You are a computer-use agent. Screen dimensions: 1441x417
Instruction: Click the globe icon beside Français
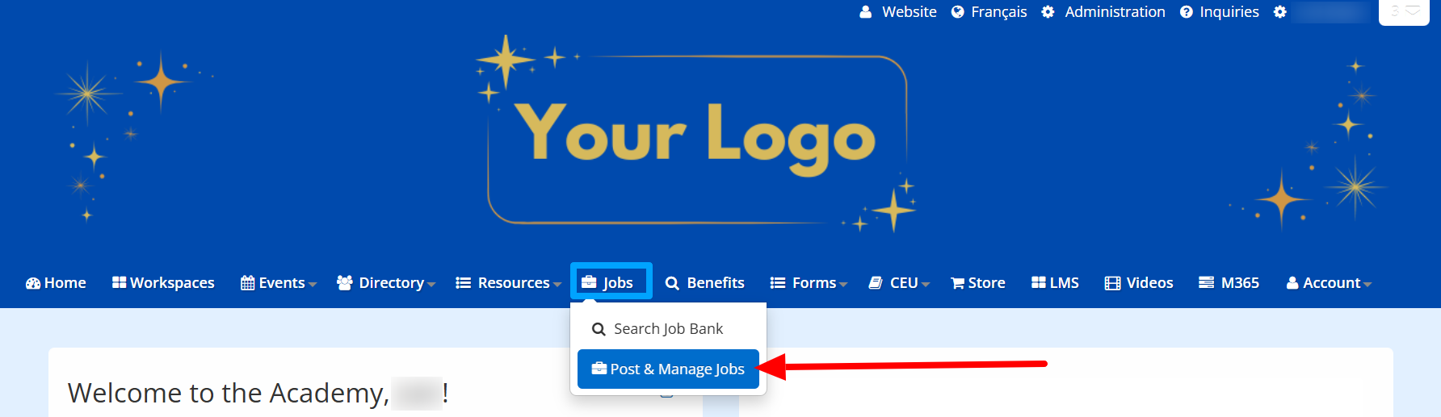tap(957, 12)
